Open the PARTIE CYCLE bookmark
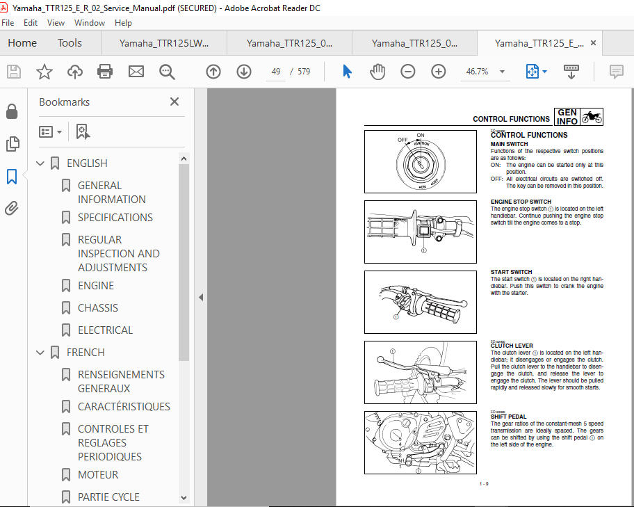 108,497
